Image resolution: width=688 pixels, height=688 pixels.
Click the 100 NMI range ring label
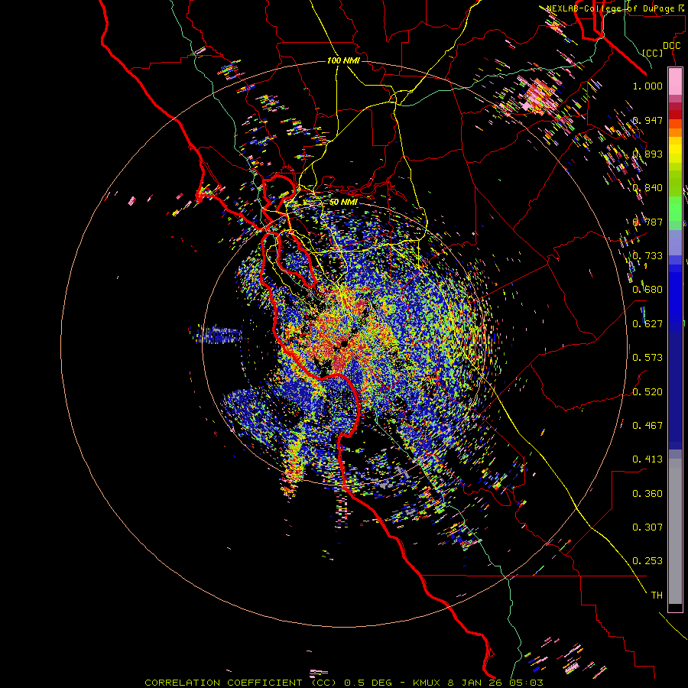coord(343,60)
